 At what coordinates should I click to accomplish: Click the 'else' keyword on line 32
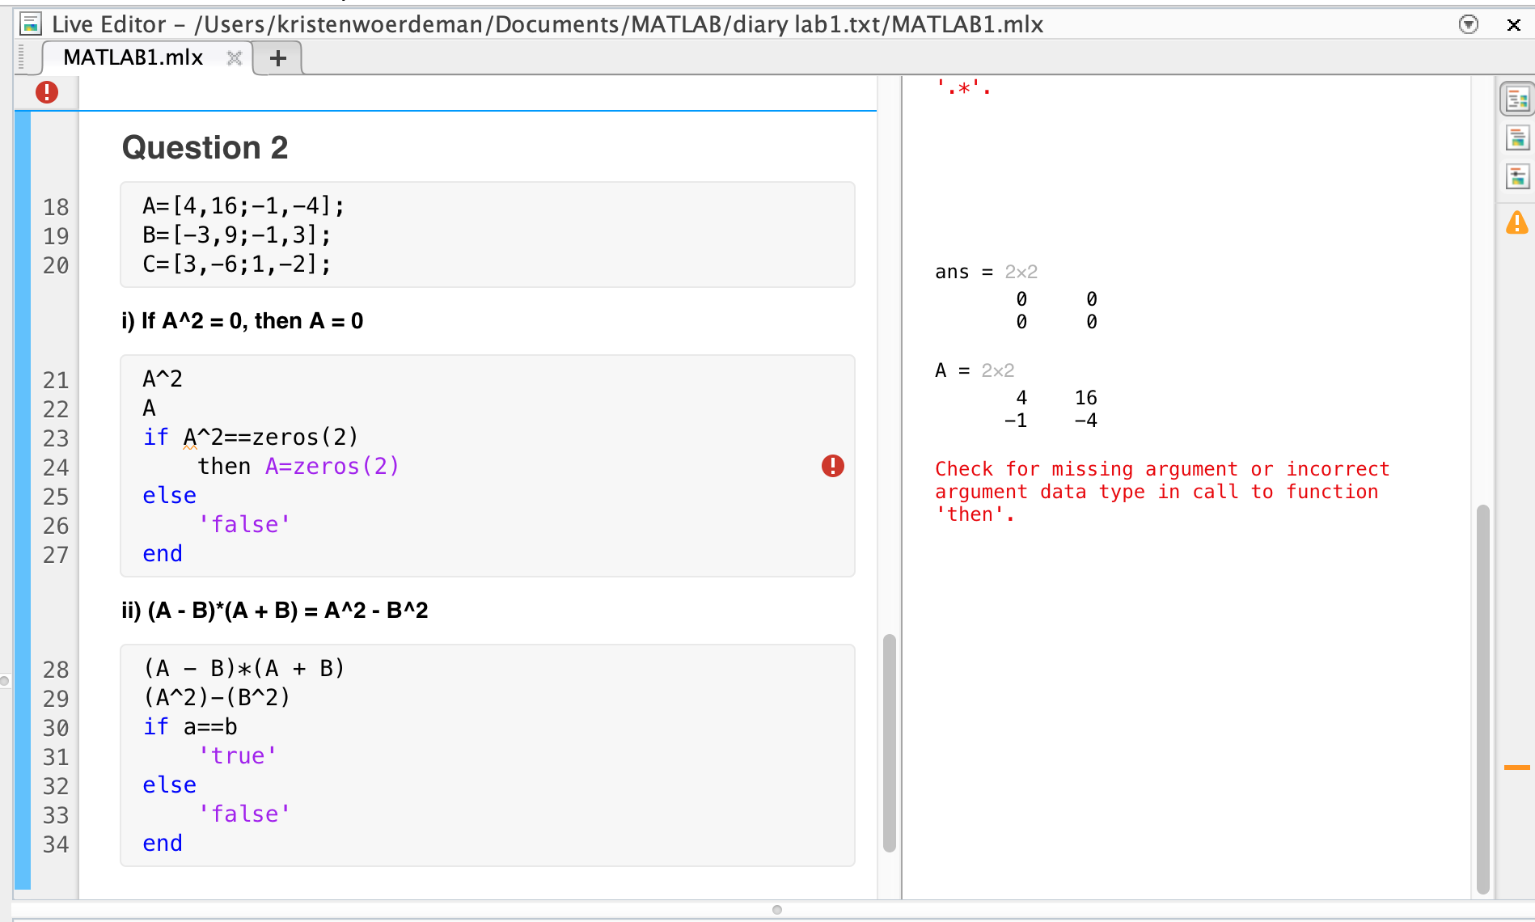[170, 785]
